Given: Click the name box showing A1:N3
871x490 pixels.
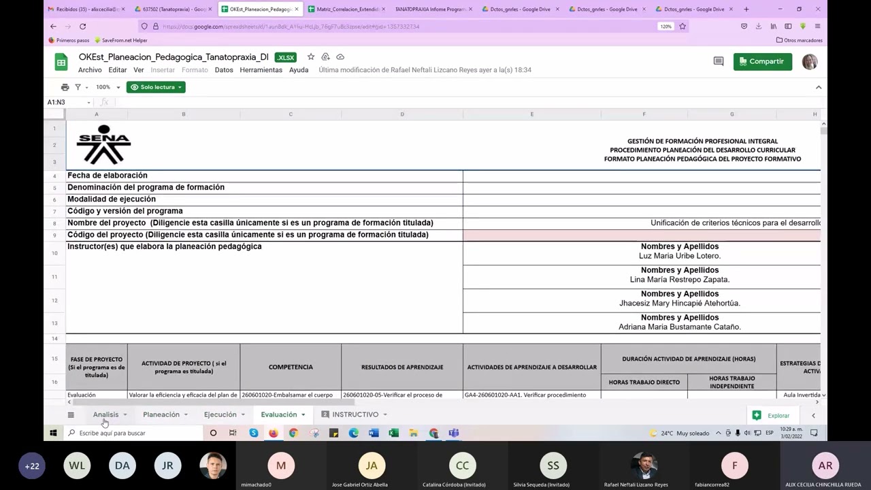Looking at the screenshot, I should [65, 102].
